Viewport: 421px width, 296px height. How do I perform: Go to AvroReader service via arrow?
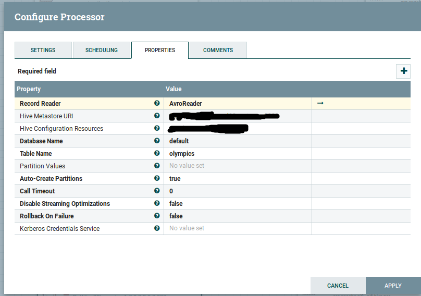pyautogui.click(x=320, y=103)
